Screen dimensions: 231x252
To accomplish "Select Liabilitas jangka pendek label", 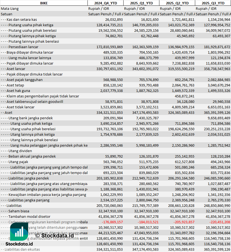I will coord(29,178).
